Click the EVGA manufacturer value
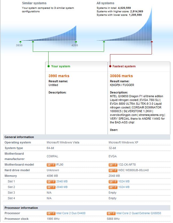The width and height of the screenshot is (173, 223). [113, 156]
